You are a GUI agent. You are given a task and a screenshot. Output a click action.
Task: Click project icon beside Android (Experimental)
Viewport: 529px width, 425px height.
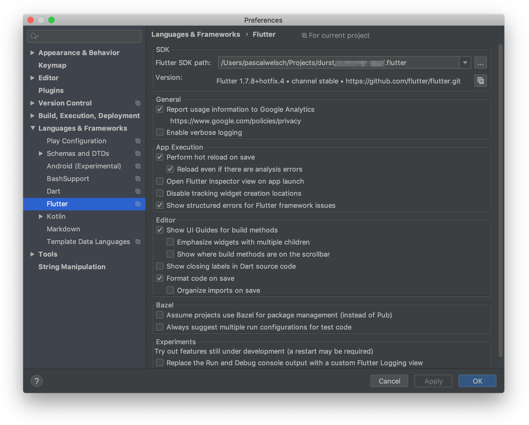pos(138,166)
